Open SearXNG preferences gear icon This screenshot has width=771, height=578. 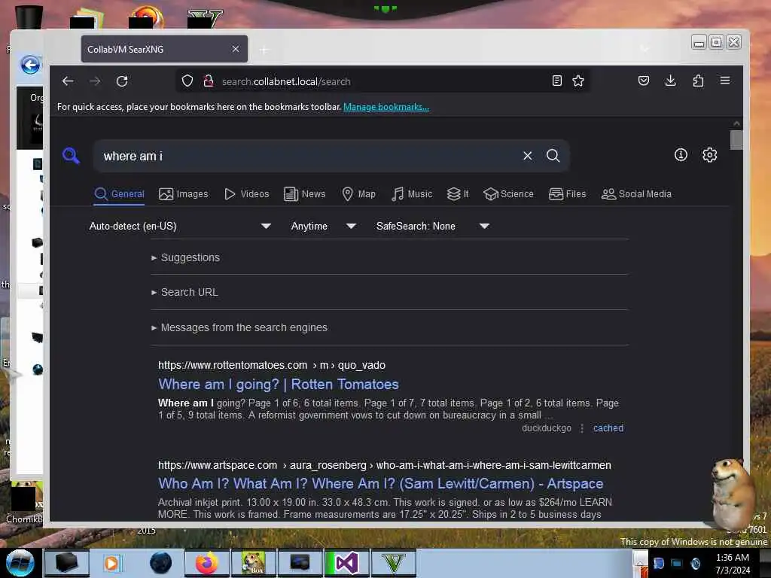[709, 155]
